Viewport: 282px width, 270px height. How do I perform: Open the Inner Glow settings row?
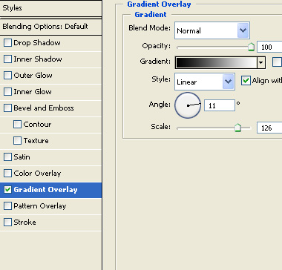pyautogui.click(x=50, y=92)
